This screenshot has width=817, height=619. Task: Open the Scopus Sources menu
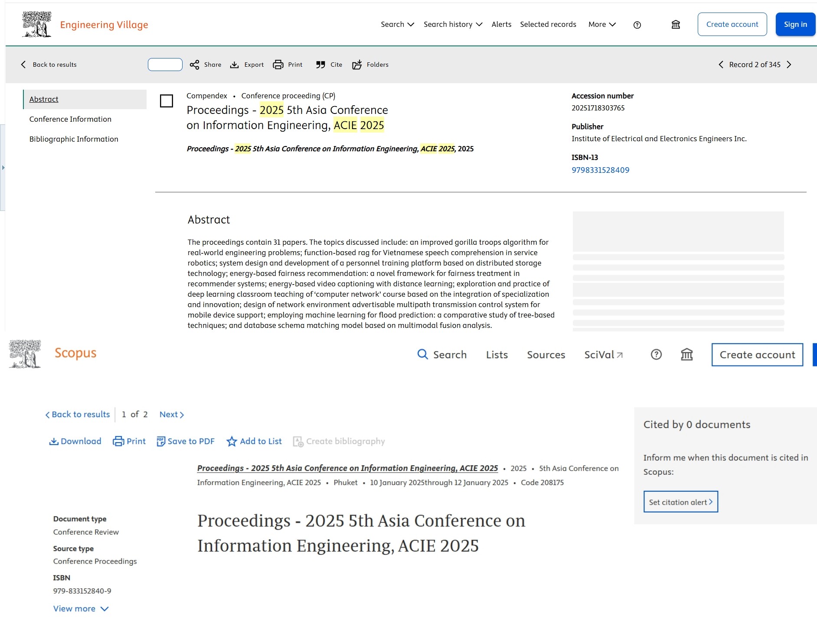click(x=546, y=355)
